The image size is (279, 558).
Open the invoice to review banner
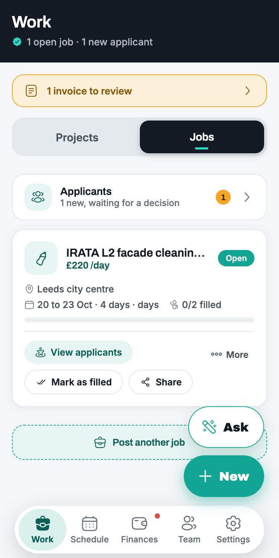point(139,91)
